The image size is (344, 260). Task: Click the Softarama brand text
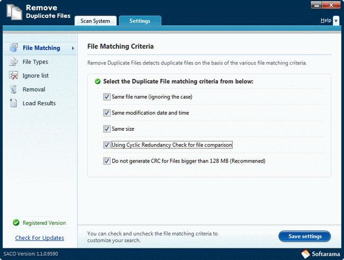coord(326,254)
